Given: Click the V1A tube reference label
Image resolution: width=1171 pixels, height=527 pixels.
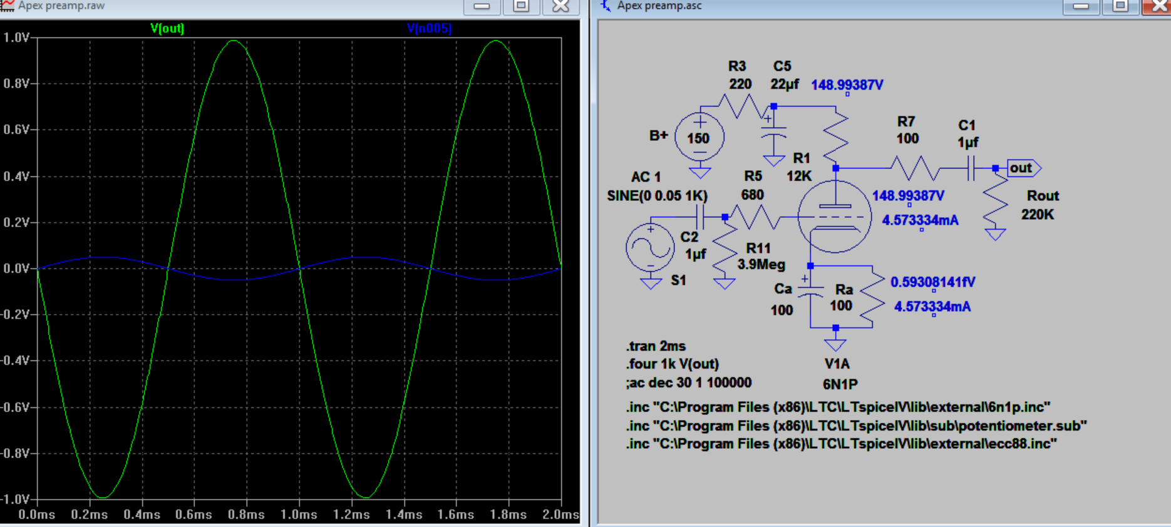Looking at the screenshot, I should click(x=837, y=364).
